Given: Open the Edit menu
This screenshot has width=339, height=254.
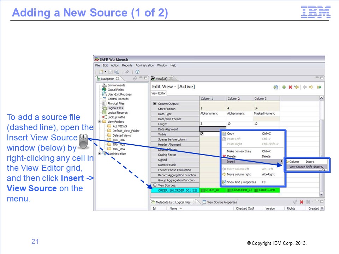Looking at the screenshot, I should click(105, 65).
